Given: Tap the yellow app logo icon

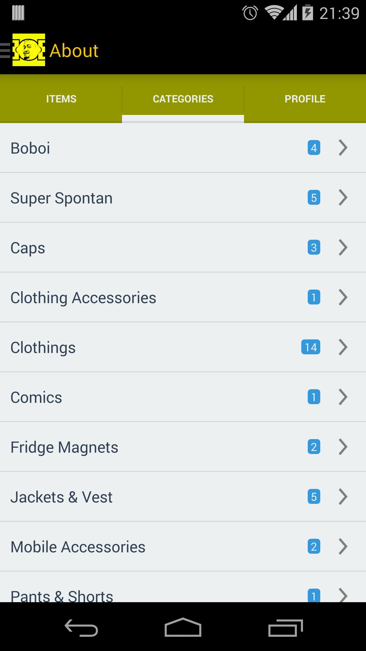Looking at the screenshot, I should point(29,50).
